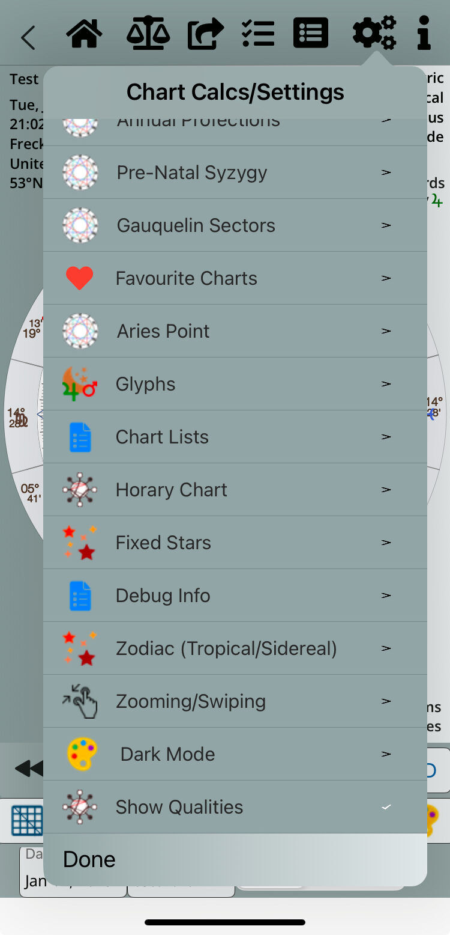Open the Pre-Natal Syzygy menu item

(192, 172)
